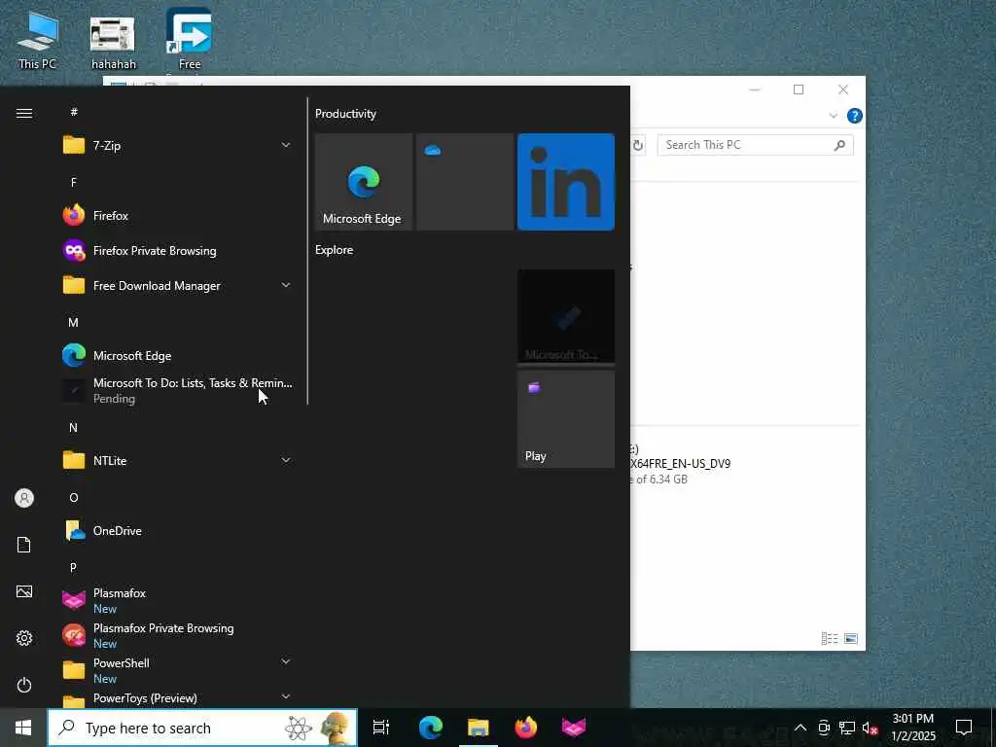The image size is (996, 747).
Task: Open the Microsoft To Do tile under Explore
Action: (x=566, y=316)
